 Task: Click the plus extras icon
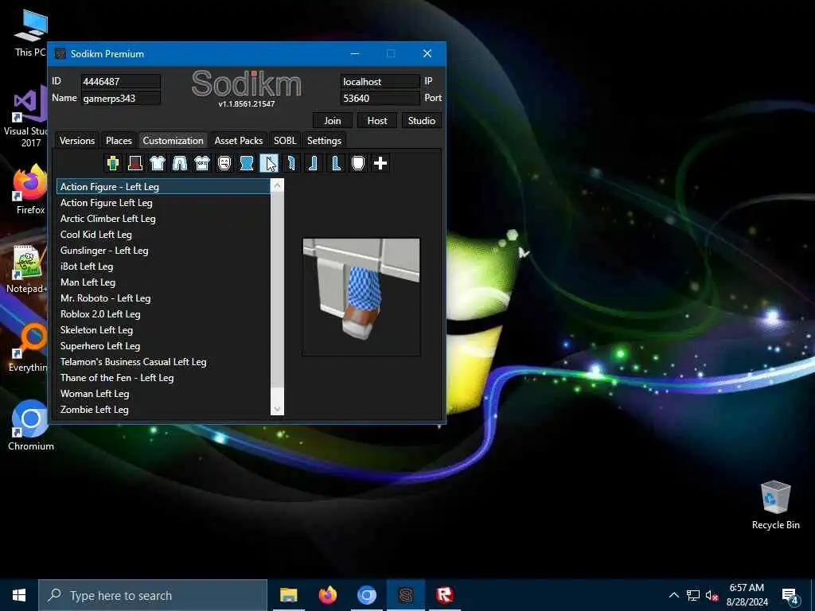(380, 163)
